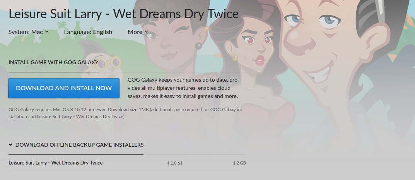Click the Leisure Suit Larry page title
This screenshot has width=415, height=180.
pyautogui.click(x=123, y=14)
